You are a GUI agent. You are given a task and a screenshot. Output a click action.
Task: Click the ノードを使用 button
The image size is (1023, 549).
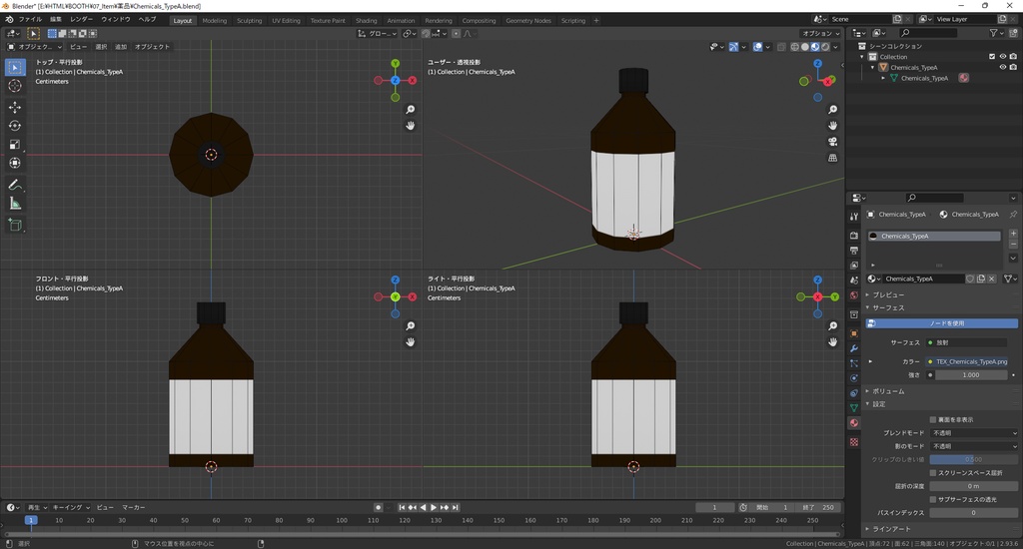point(947,323)
